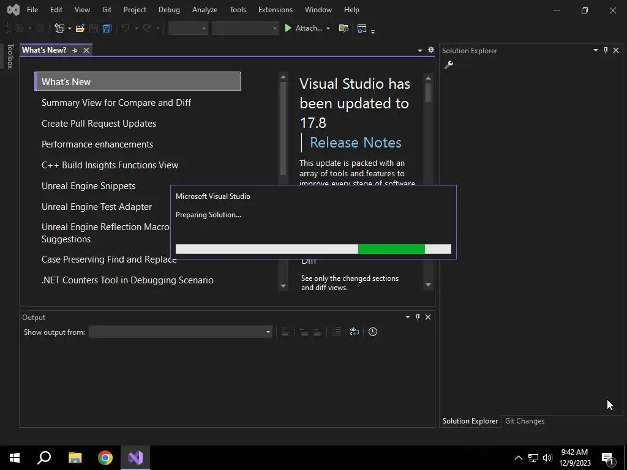
Task: Toggle auto-hide pin on Output panel
Action: click(418, 317)
